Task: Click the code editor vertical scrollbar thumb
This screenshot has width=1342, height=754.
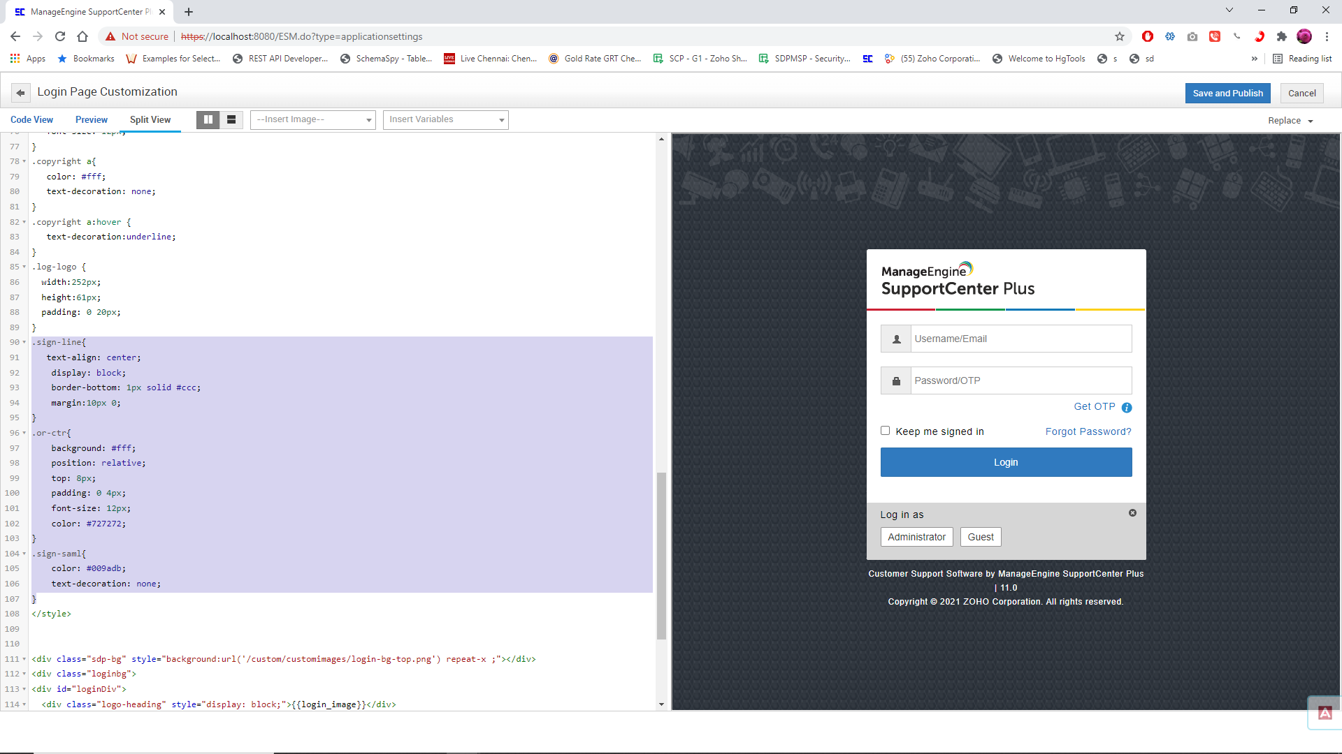Action: (661, 556)
